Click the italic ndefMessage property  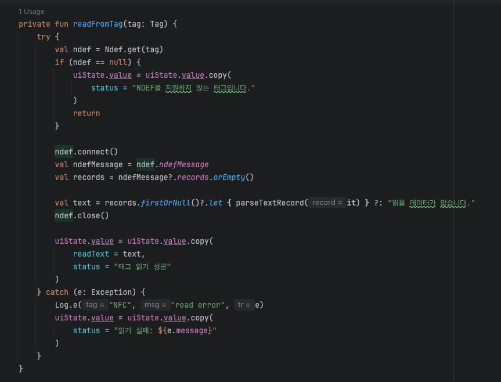pos(183,164)
